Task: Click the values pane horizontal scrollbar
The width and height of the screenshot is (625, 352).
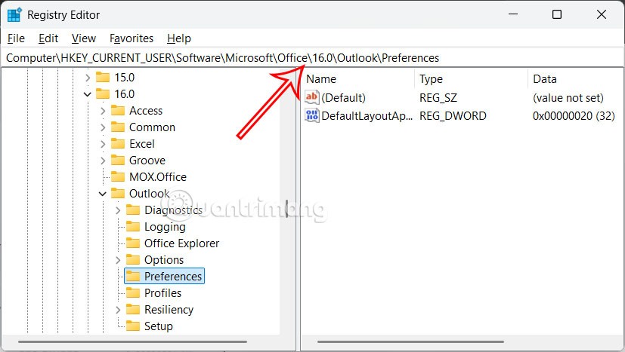Action: pyautogui.click(x=410, y=341)
